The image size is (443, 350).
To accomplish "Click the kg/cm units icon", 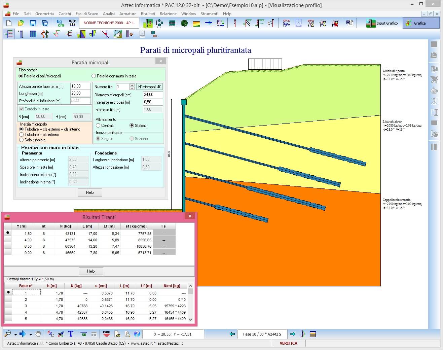I will (61, 23).
